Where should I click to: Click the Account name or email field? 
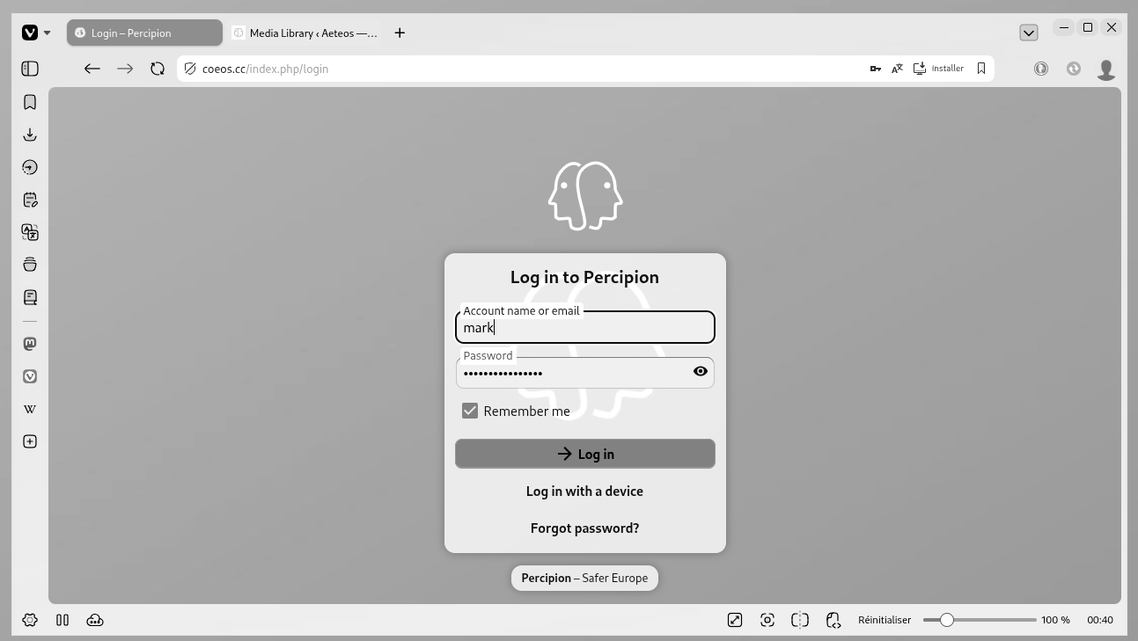point(585,327)
